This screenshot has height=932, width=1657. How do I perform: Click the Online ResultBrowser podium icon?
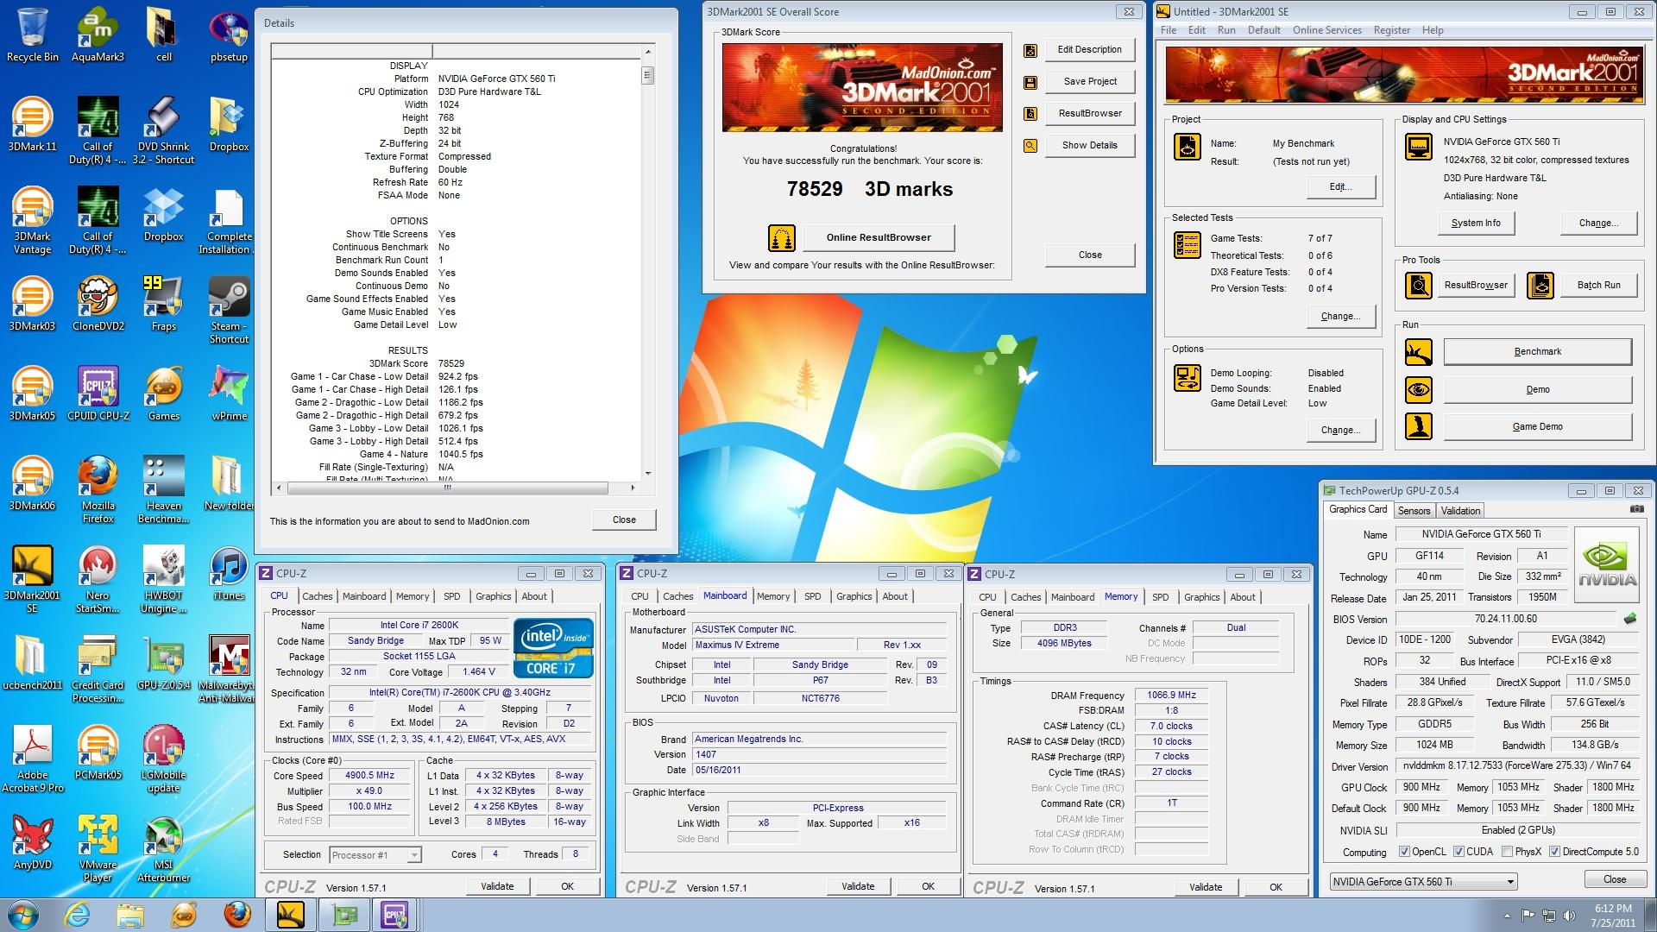point(781,237)
